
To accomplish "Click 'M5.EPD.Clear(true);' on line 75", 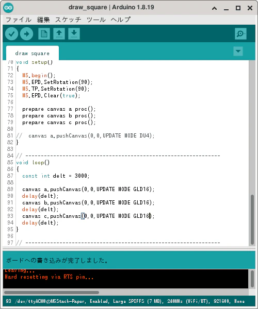I will 51,96.
